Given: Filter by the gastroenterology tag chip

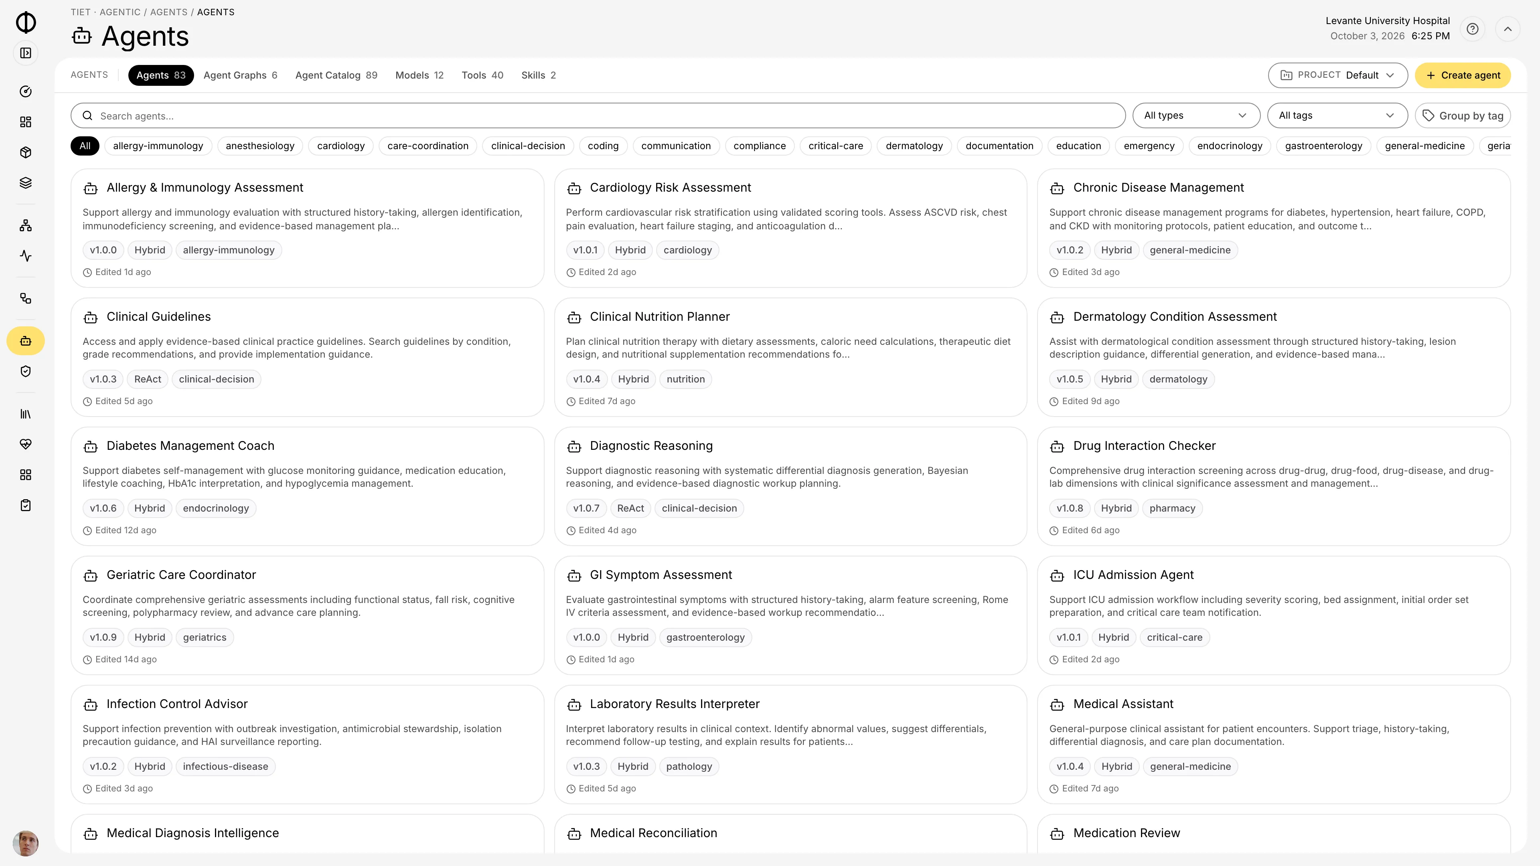Looking at the screenshot, I should (1323, 146).
